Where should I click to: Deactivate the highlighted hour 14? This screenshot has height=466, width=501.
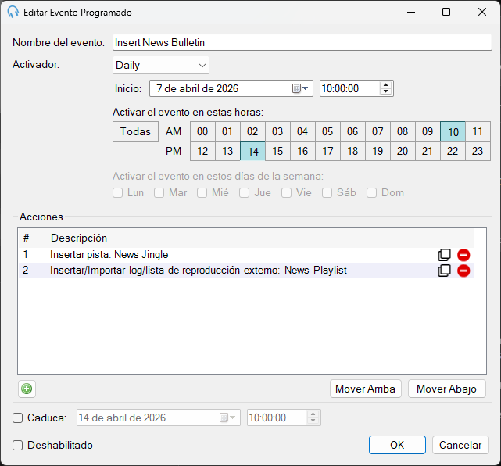coord(252,151)
